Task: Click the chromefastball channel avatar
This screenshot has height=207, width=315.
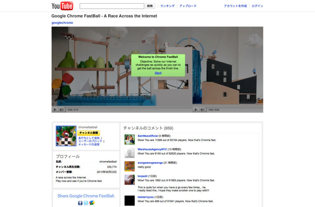Action: (66, 136)
